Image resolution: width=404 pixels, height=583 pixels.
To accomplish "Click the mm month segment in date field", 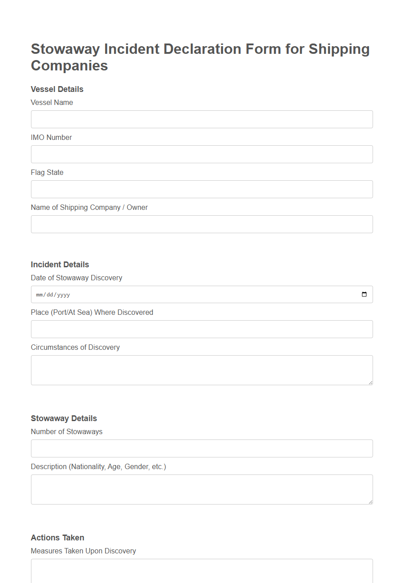I will (x=40, y=294).
